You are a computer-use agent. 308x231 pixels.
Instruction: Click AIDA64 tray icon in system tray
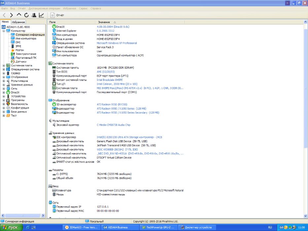(281, 227)
